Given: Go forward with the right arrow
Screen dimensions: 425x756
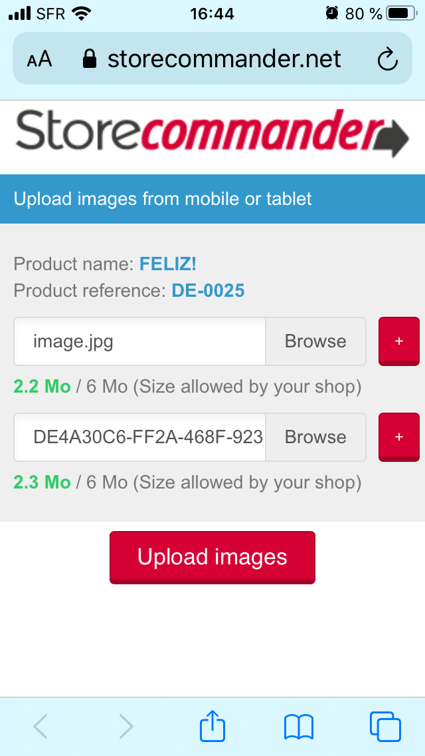Looking at the screenshot, I should tap(126, 726).
